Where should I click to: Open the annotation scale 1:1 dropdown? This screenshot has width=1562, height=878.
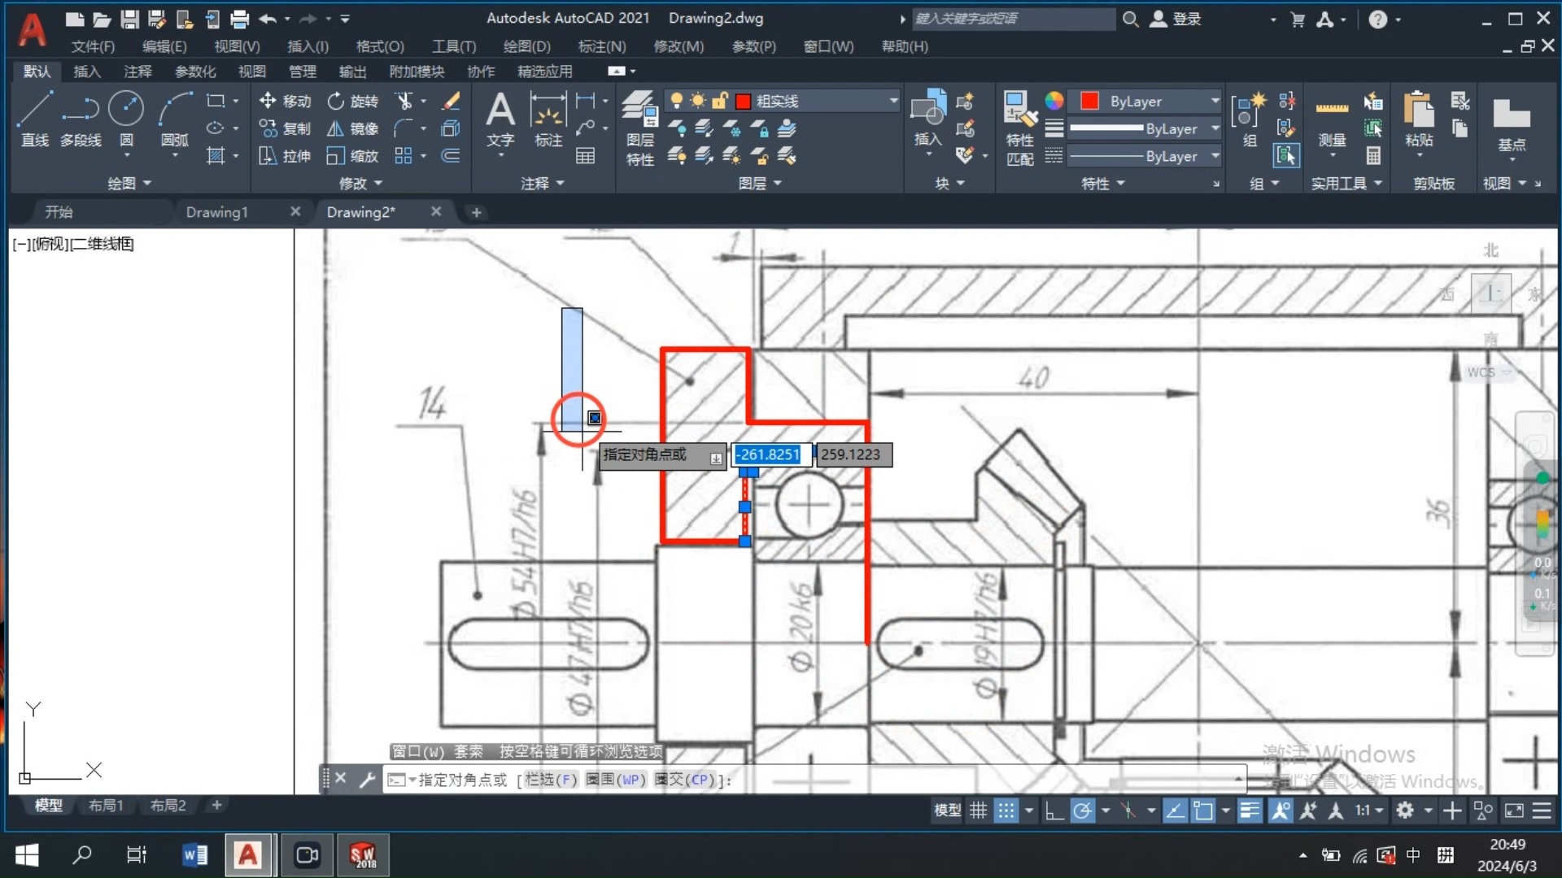coord(1368,811)
